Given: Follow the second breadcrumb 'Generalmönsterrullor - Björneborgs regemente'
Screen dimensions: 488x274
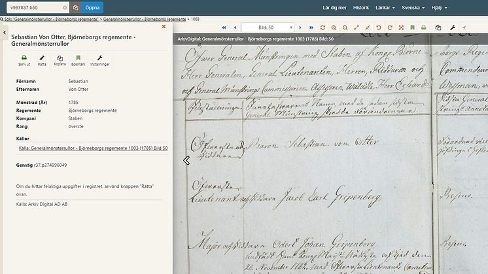Looking at the screenshot, I should pos(145,19).
